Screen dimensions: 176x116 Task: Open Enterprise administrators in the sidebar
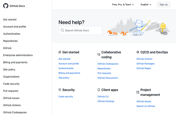pyautogui.click(x=18, y=55)
